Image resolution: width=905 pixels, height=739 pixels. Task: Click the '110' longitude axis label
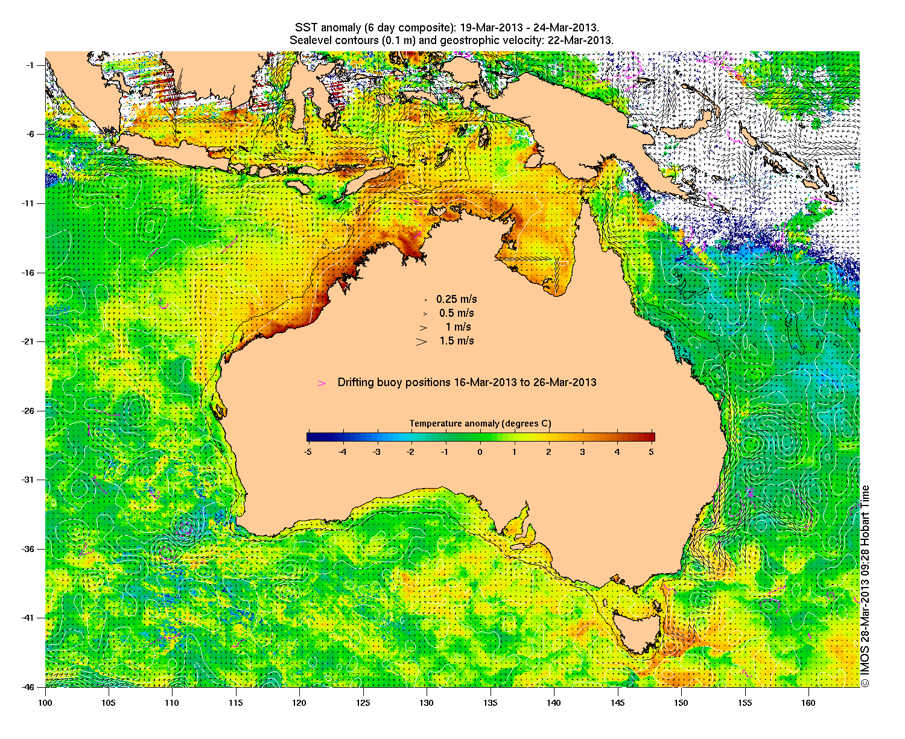(172, 702)
